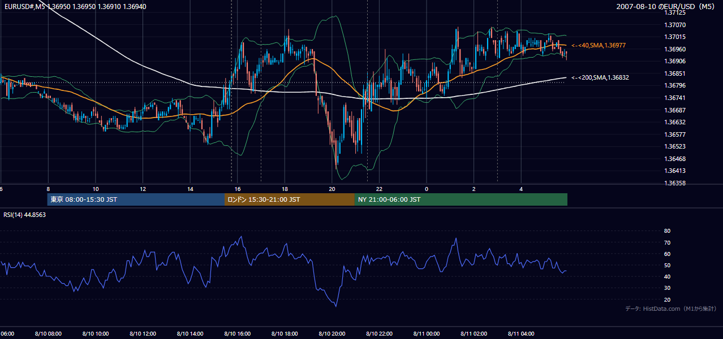Click price axis label 1.37125
723x339 pixels.
[675, 12]
